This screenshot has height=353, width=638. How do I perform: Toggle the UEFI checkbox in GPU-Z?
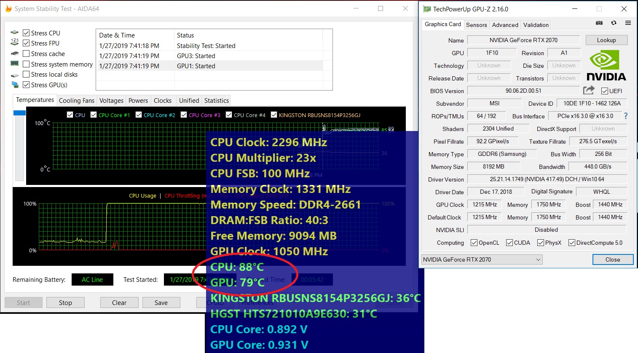click(605, 91)
